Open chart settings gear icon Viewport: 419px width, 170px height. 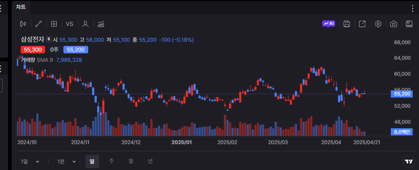pos(378,24)
